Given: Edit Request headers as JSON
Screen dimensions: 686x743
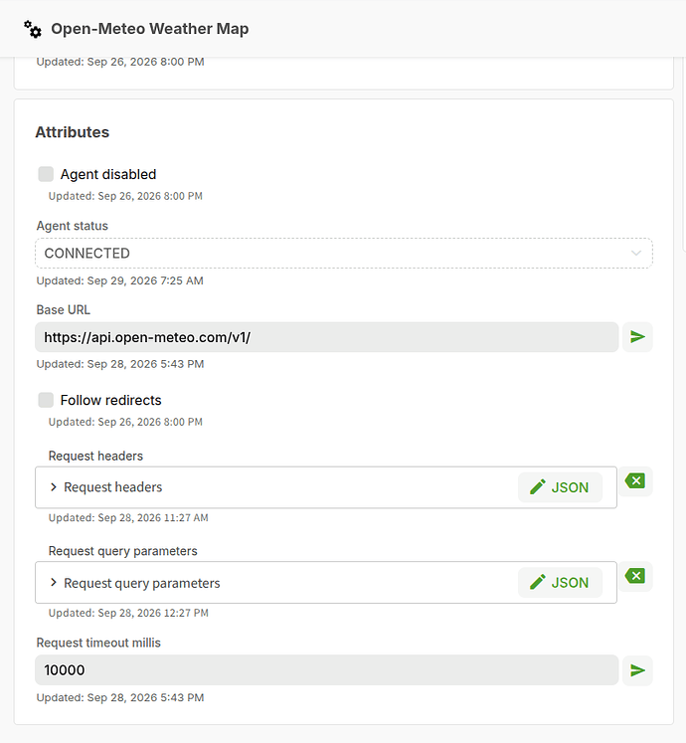Looking at the screenshot, I should coord(560,487).
